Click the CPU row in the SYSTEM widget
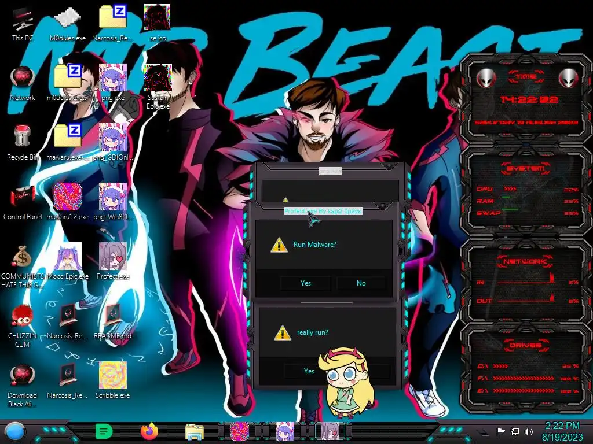The width and height of the screenshot is (593, 444). point(527,189)
